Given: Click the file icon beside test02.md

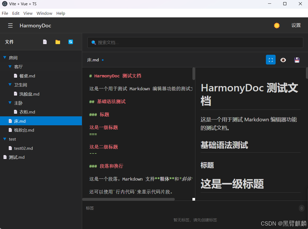Looking at the screenshot, I should pyautogui.click(x=10, y=148).
